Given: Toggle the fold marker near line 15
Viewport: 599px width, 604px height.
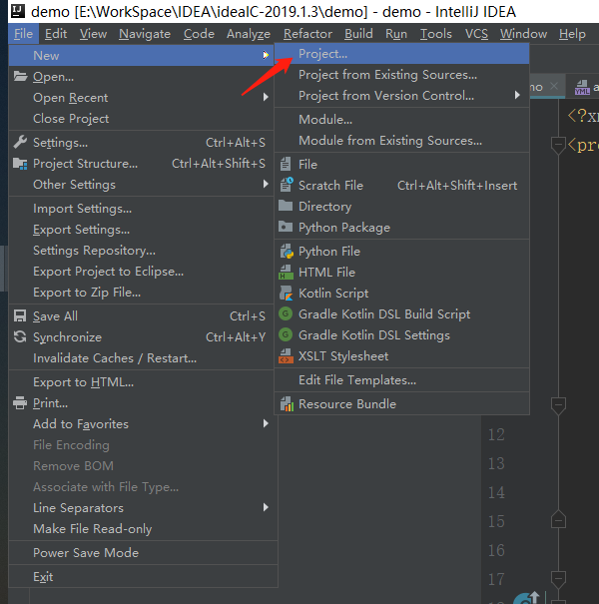Looking at the screenshot, I should point(558,520).
